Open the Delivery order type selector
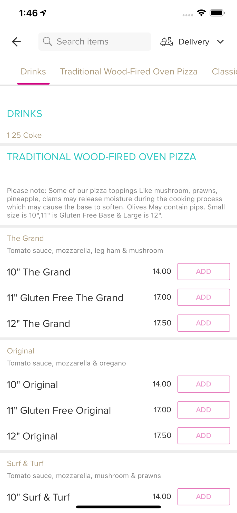The width and height of the screenshot is (237, 513). (x=192, y=42)
